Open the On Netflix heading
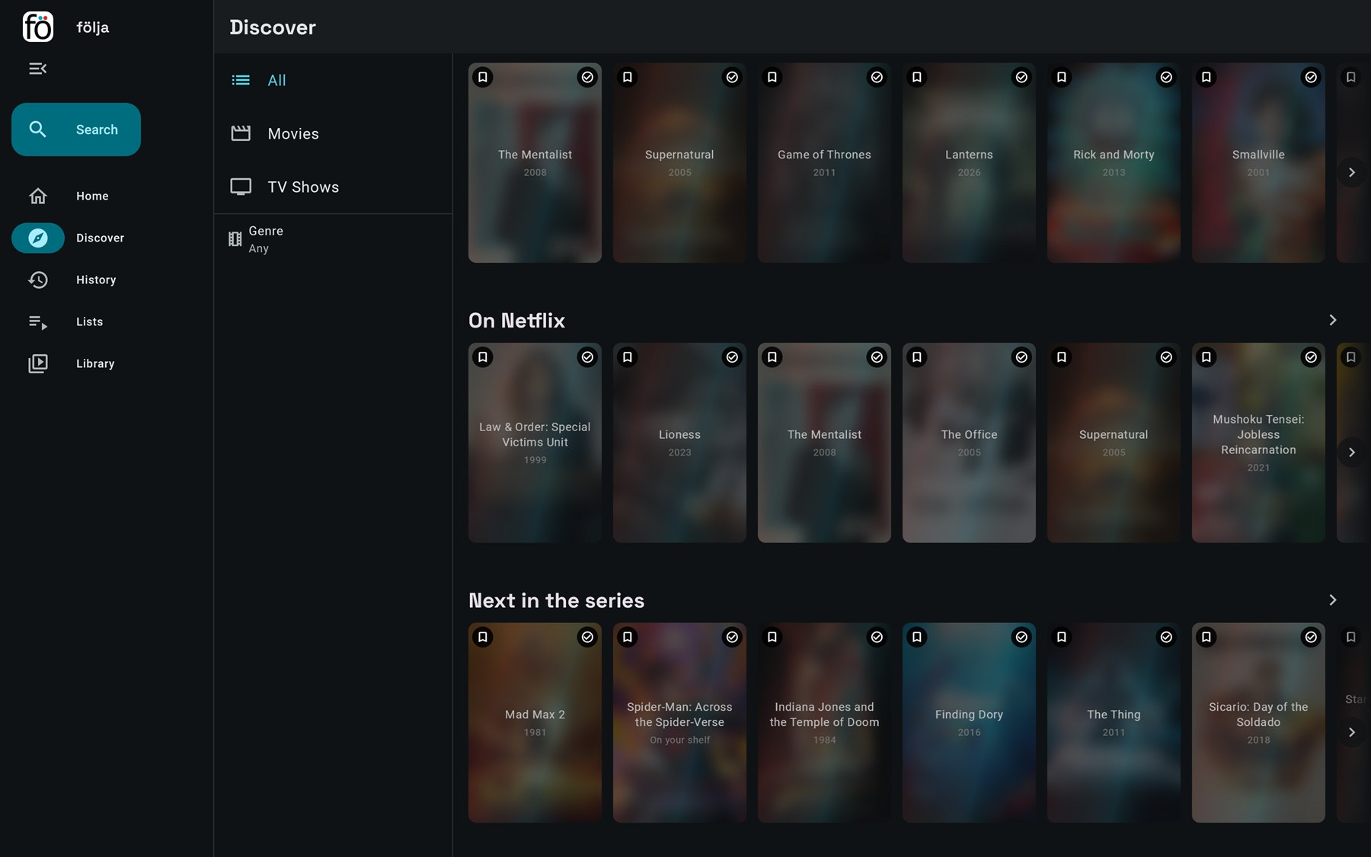The image size is (1371, 857). [516, 321]
